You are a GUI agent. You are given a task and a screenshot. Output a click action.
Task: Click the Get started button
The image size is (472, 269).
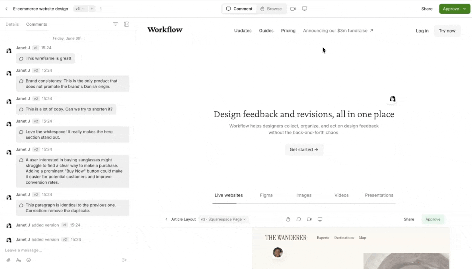point(304,149)
